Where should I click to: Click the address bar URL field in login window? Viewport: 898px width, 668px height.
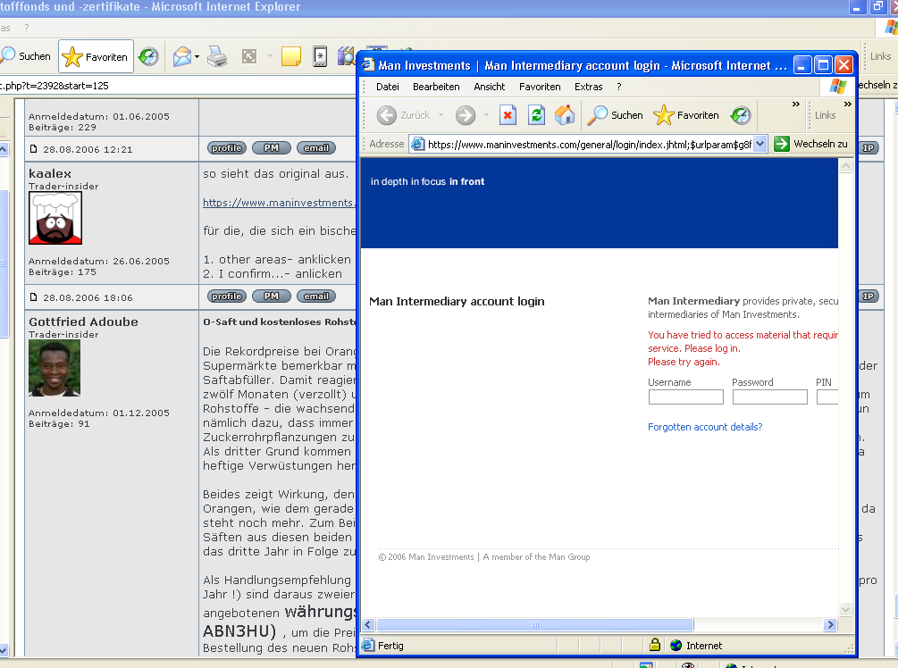point(590,145)
